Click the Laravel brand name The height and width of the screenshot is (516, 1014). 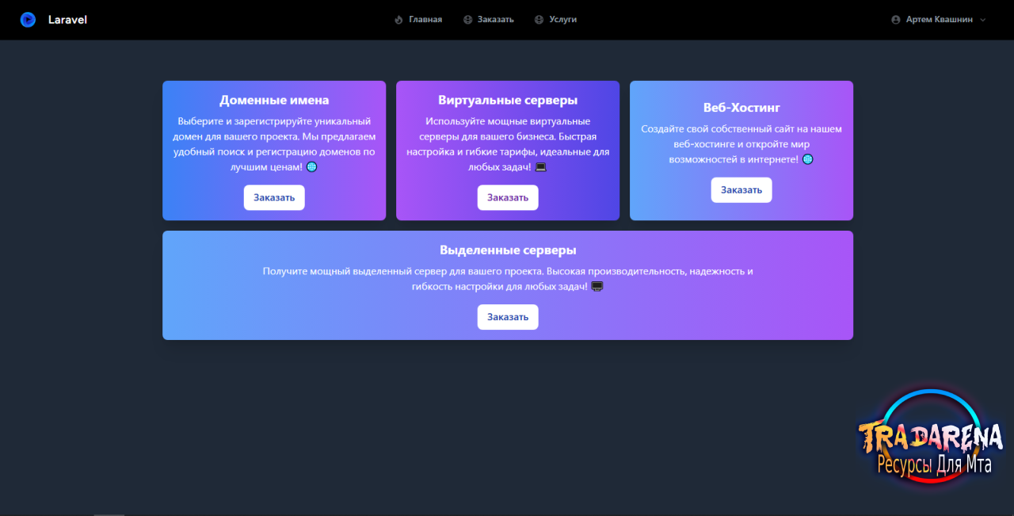(67, 20)
